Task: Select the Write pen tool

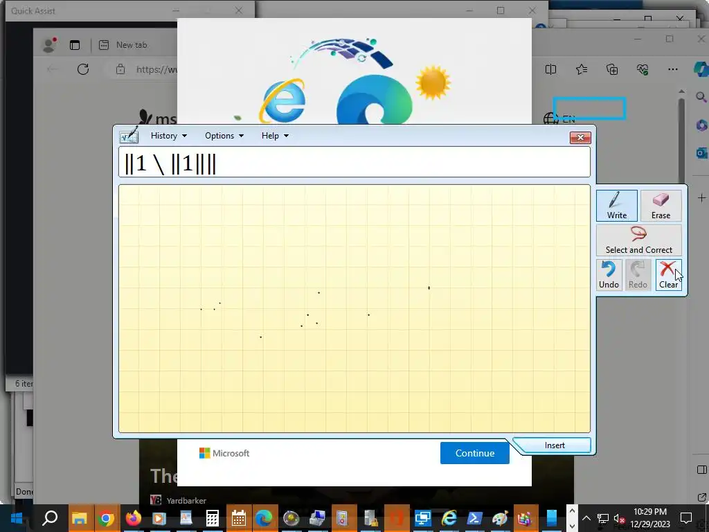Action: click(x=616, y=206)
